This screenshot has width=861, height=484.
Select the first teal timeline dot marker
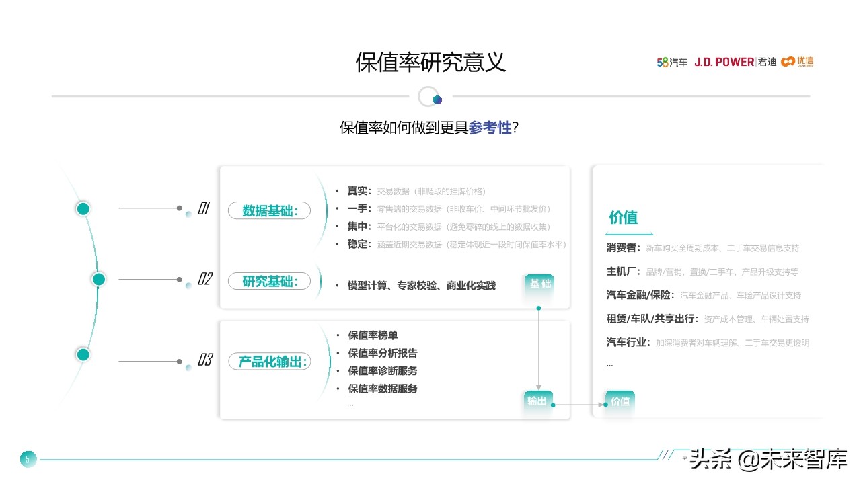(83, 209)
